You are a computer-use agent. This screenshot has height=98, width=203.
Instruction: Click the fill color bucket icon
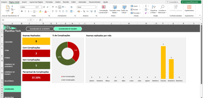click(40, 11)
